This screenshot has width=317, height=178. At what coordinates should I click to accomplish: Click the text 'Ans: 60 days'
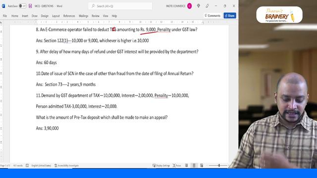pyautogui.click(x=46, y=63)
